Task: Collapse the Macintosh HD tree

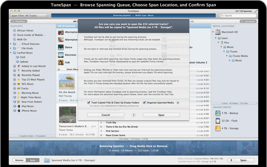Action: click(213, 32)
